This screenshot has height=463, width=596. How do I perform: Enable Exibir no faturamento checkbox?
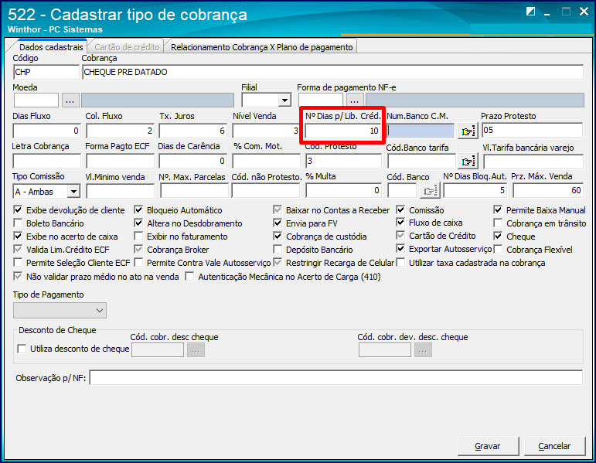(138, 236)
